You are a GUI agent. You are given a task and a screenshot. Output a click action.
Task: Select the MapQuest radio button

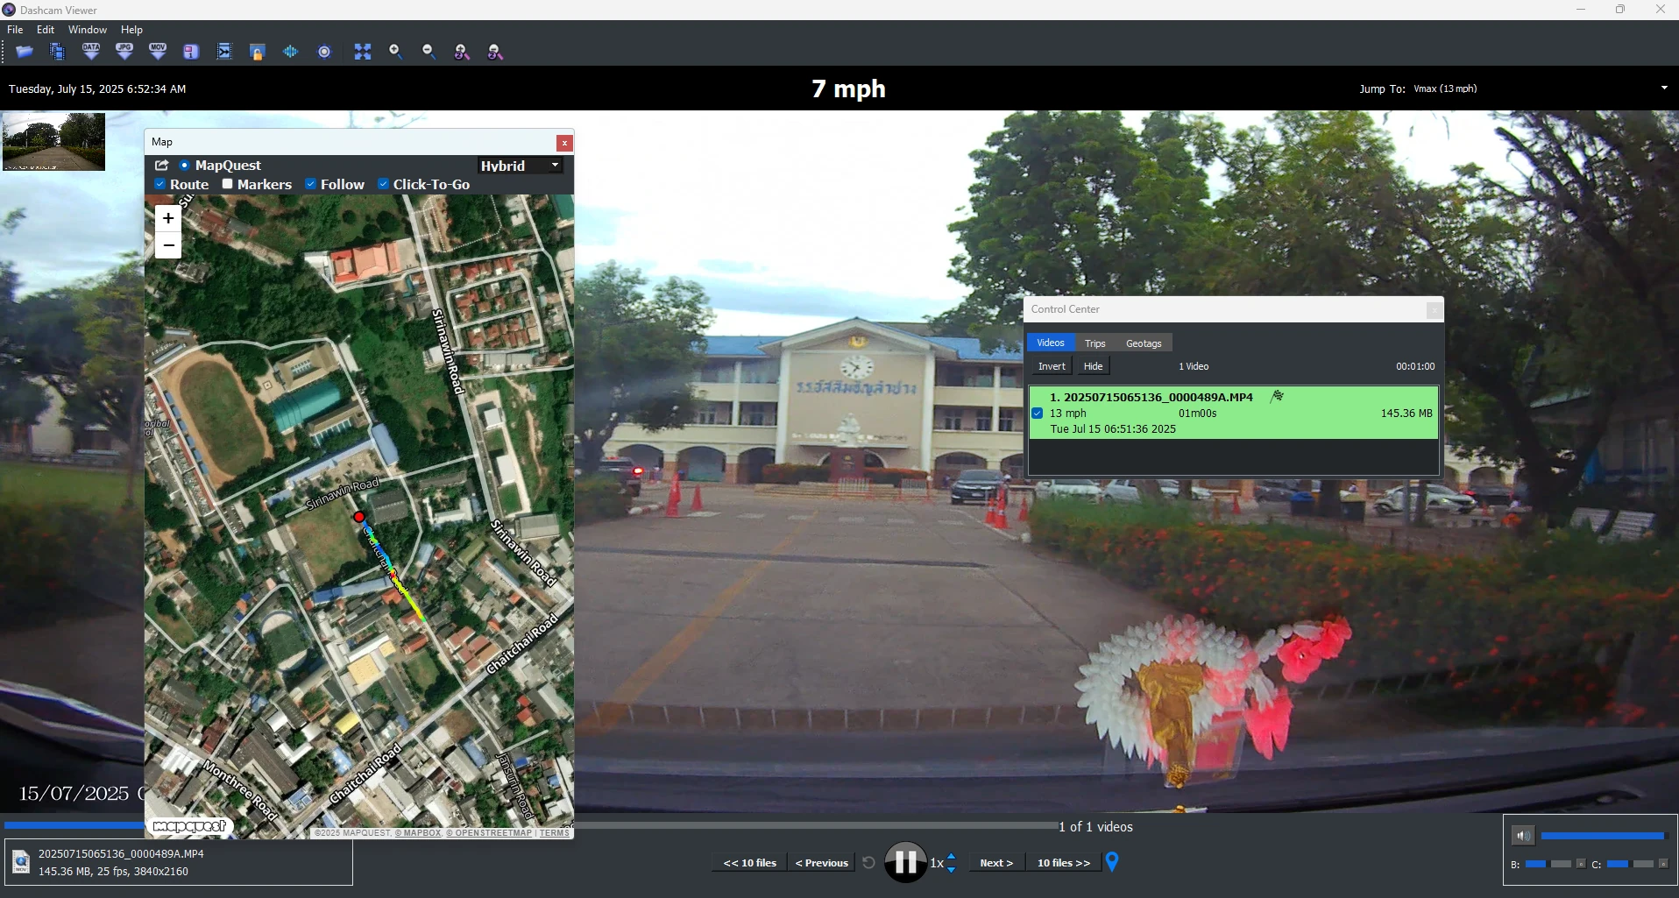[184, 166]
